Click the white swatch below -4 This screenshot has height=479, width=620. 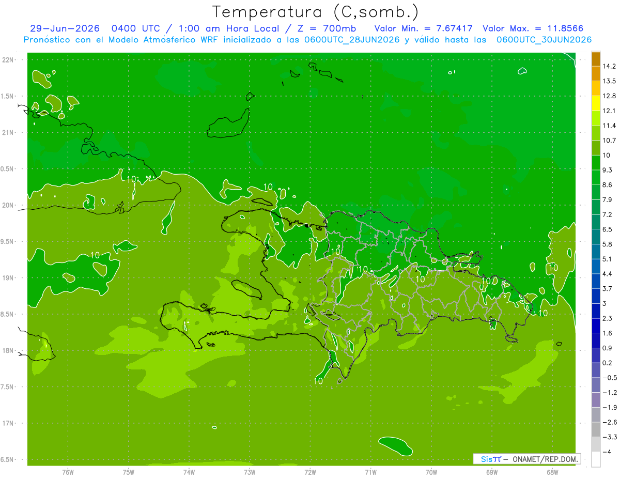[596, 459]
